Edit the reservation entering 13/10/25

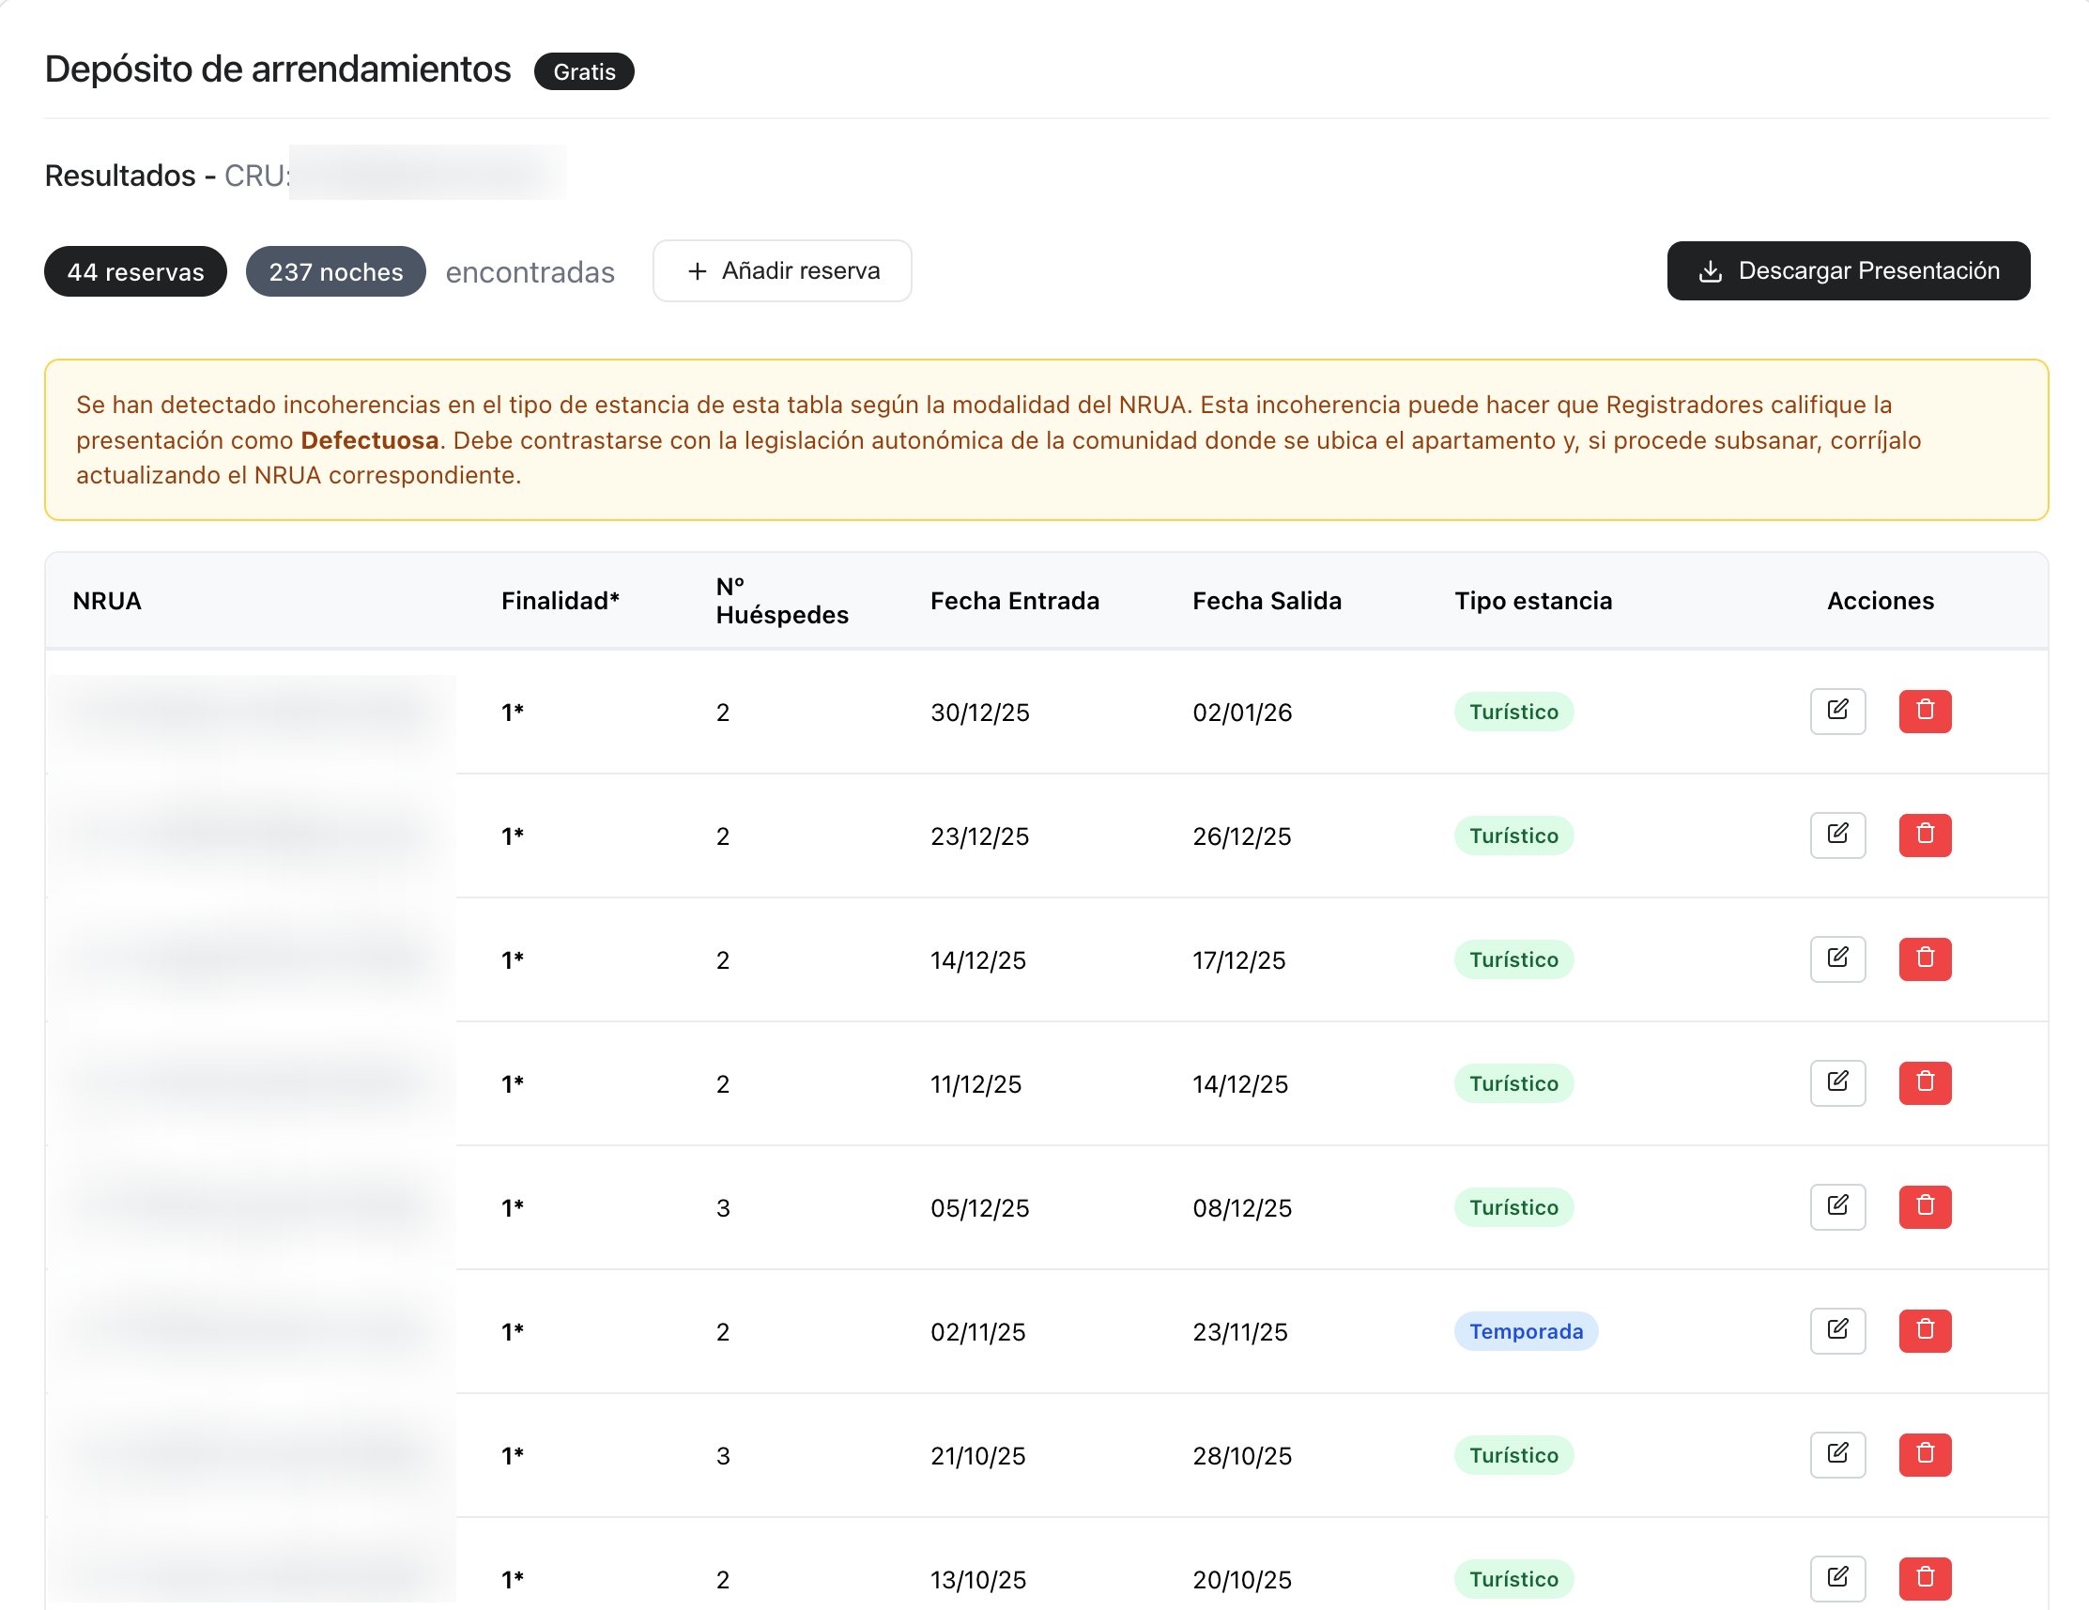coord(1837,1578)
